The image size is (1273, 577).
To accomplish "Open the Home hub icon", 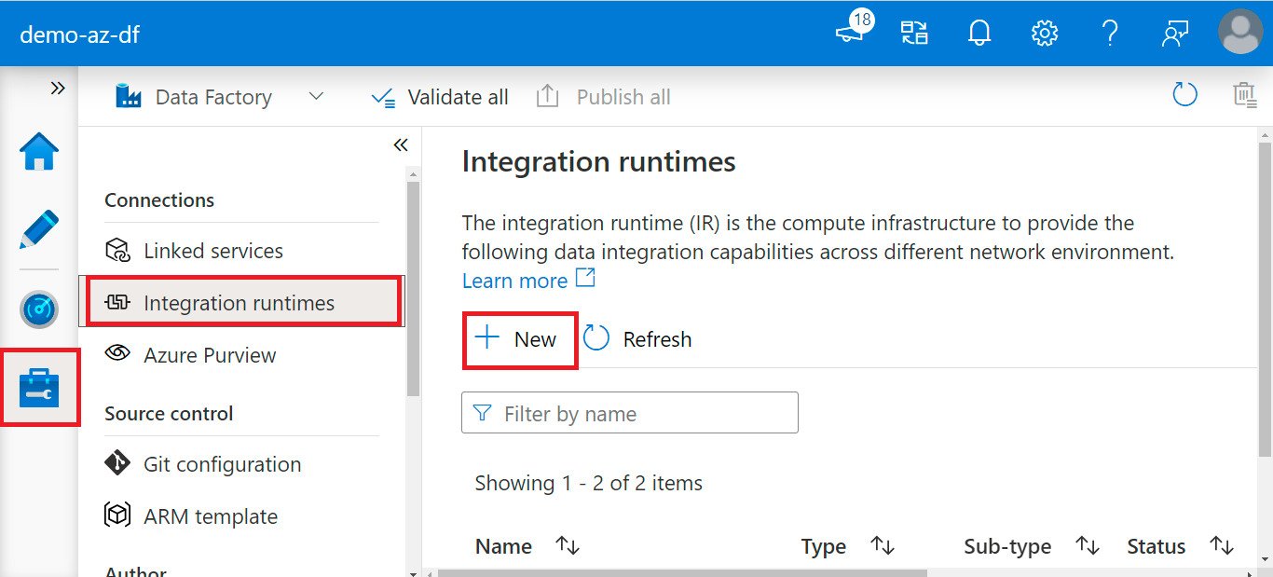I will click(x=39, y=152).
